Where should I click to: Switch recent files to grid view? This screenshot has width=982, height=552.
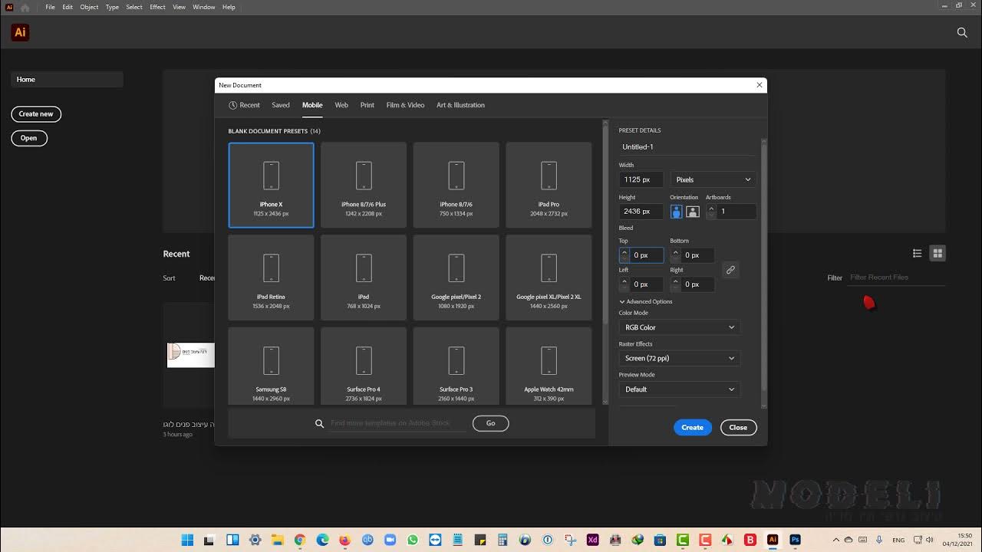(x=937, y=253)
